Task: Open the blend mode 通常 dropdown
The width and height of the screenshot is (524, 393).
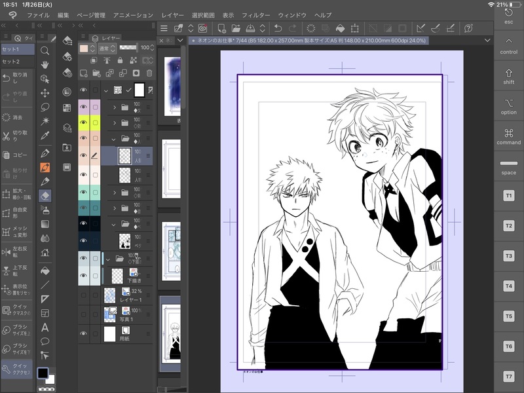Action: pos(107,48)
